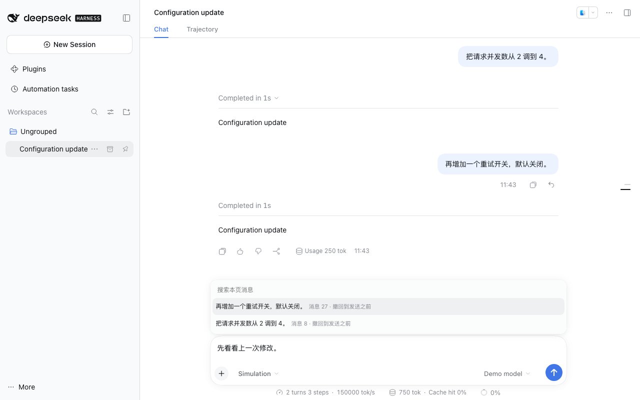
Task: Click the black message marker on right edge
Action: (625, 189)
